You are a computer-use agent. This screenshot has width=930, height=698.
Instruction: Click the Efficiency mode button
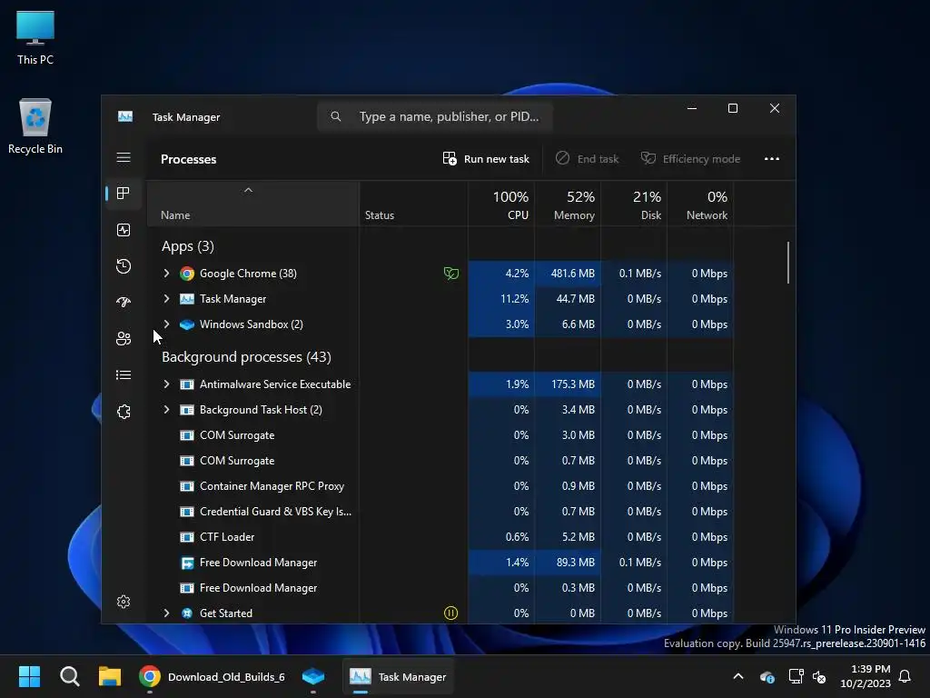tap(690, 158)
